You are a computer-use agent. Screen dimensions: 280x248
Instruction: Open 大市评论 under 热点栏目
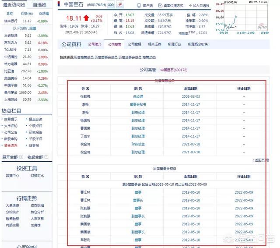[x=10, y=126]
